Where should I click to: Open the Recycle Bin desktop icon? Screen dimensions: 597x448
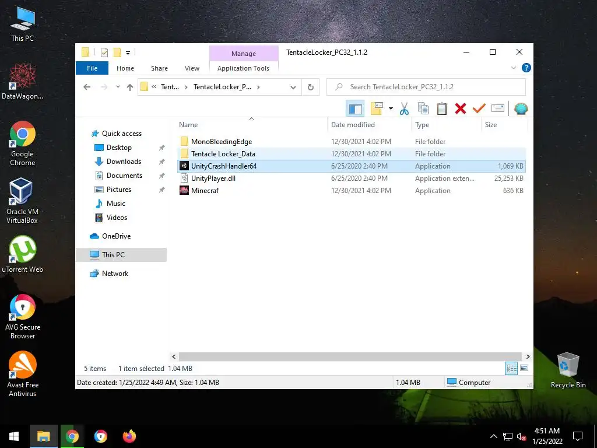[568, 370]
